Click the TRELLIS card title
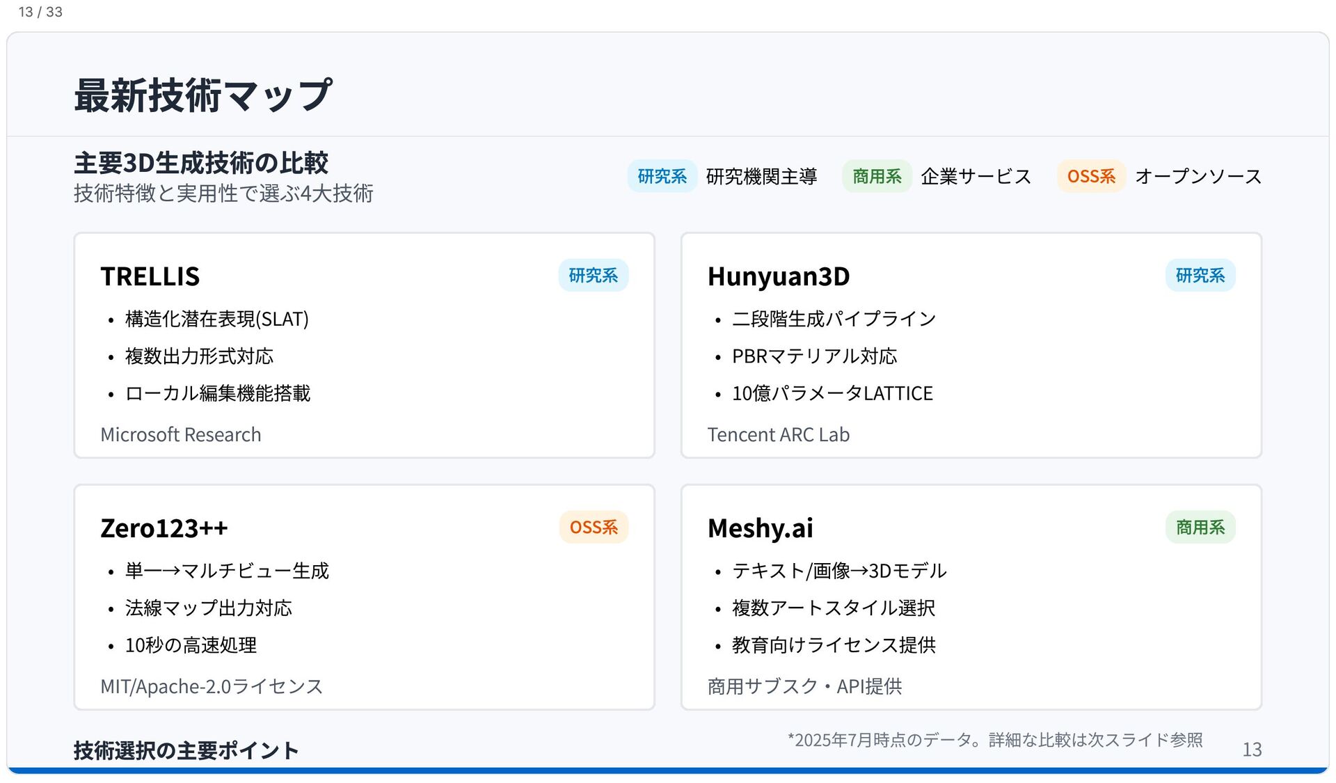 coord(150,276)
